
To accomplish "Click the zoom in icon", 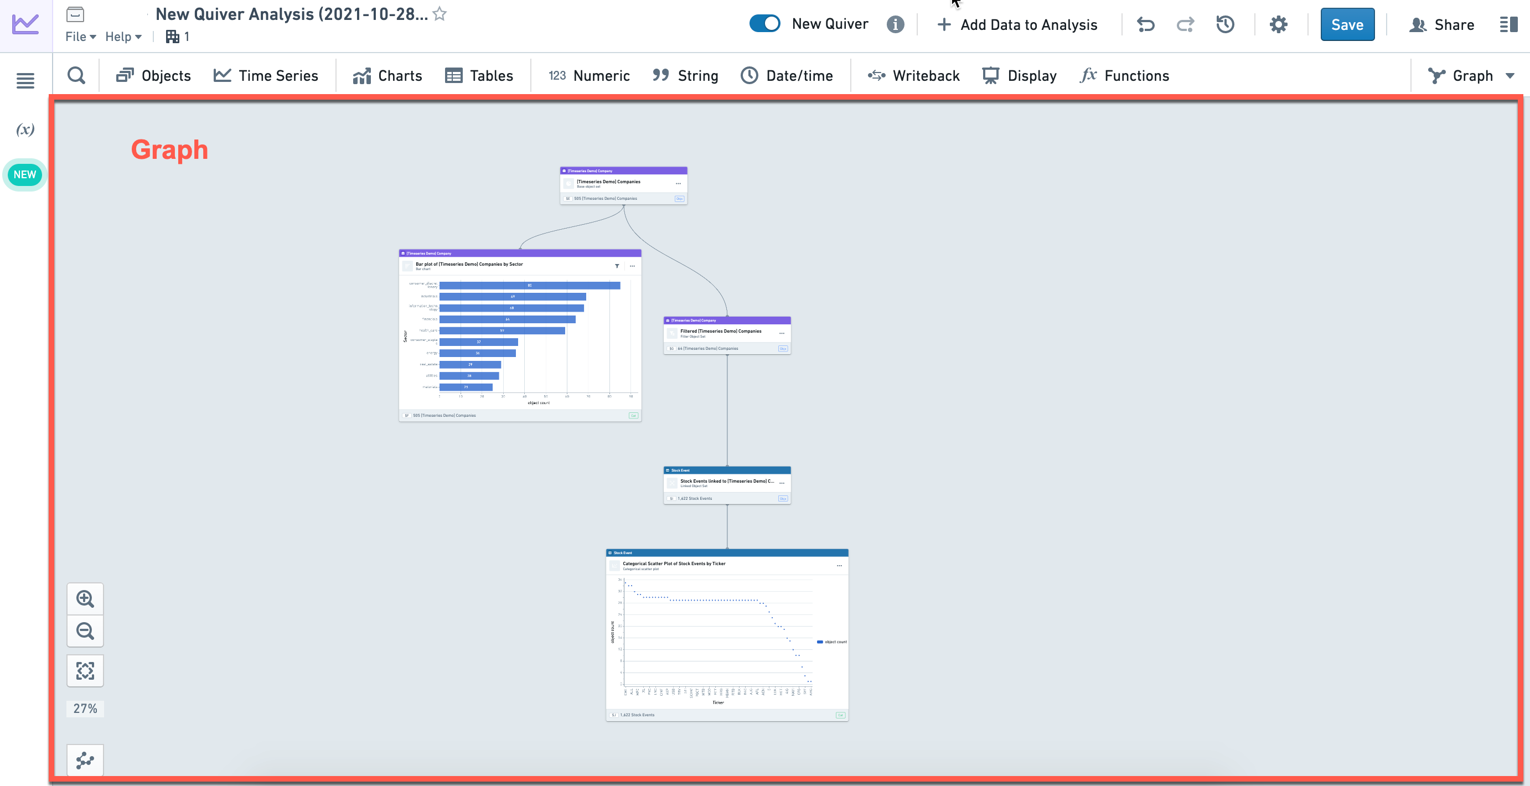I will 85,598.
